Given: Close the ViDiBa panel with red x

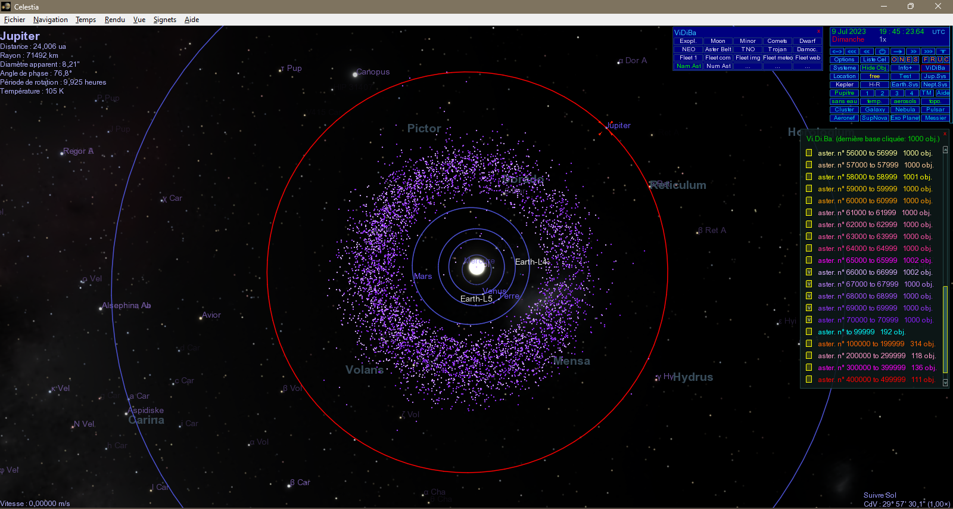Looking at the screenshot, I should 818,32.
